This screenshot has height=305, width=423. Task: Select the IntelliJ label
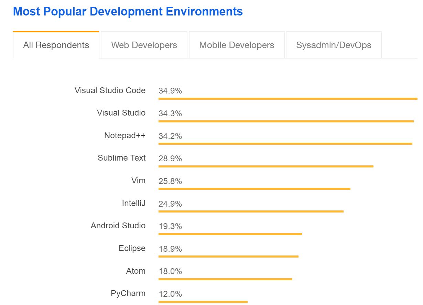click(x=133, y=203)
